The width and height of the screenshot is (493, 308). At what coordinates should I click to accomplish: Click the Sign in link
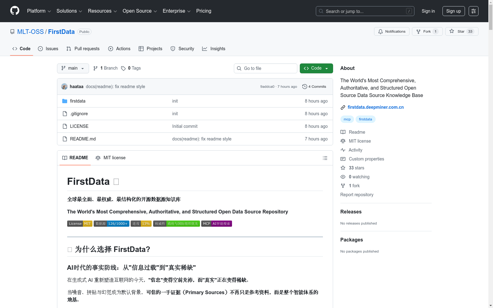click(428, 11)
